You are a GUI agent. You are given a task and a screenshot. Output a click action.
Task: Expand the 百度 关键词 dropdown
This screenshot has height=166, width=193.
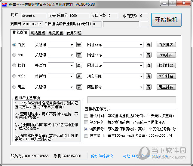pyautogui.click(x=72, y=45)
